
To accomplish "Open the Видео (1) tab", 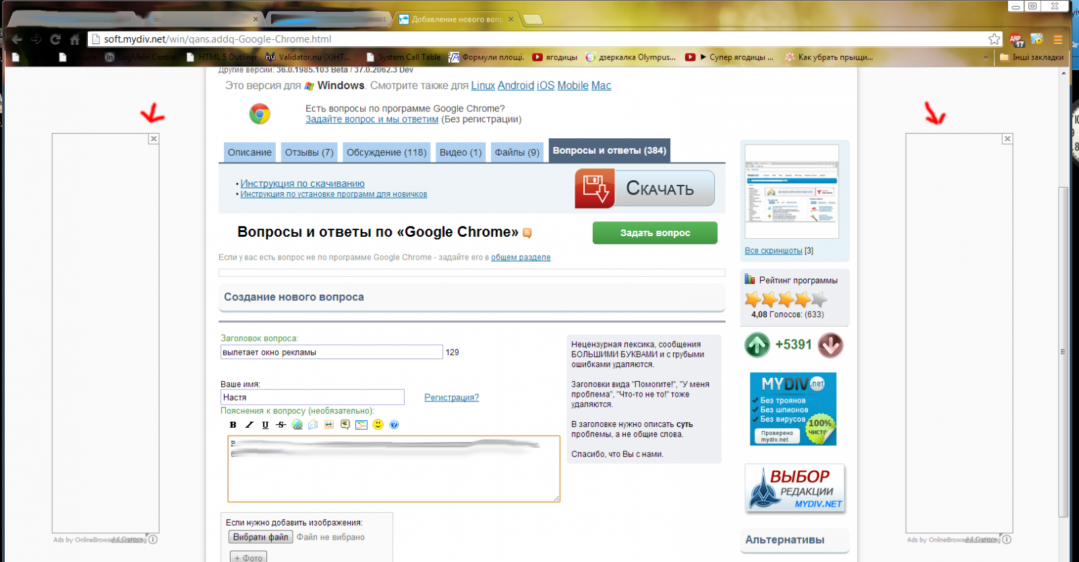I will click(x=461, y=152).
